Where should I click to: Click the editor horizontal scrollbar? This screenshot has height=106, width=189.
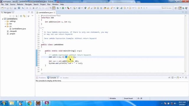point(112,73)
